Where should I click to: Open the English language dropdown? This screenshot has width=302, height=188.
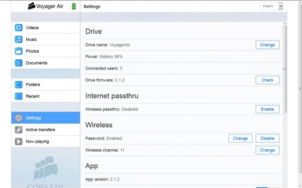(x=272, y=6)
